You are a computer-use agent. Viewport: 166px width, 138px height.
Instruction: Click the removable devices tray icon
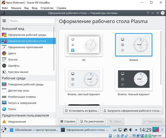click(125, 130)
